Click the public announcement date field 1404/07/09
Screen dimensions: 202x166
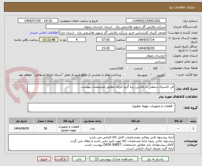pyautogui.click(x=38, y=21)
